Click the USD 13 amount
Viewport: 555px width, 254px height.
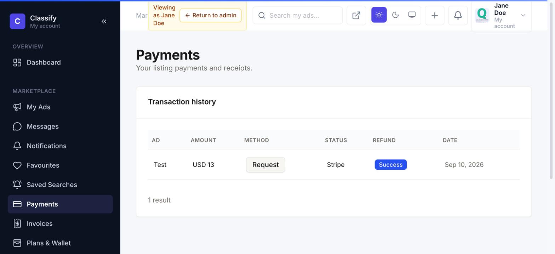[204, 165]
